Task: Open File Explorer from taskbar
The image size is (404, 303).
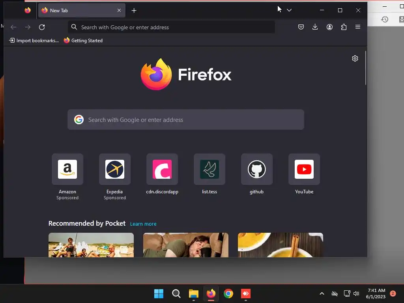Action: point(193,294)
